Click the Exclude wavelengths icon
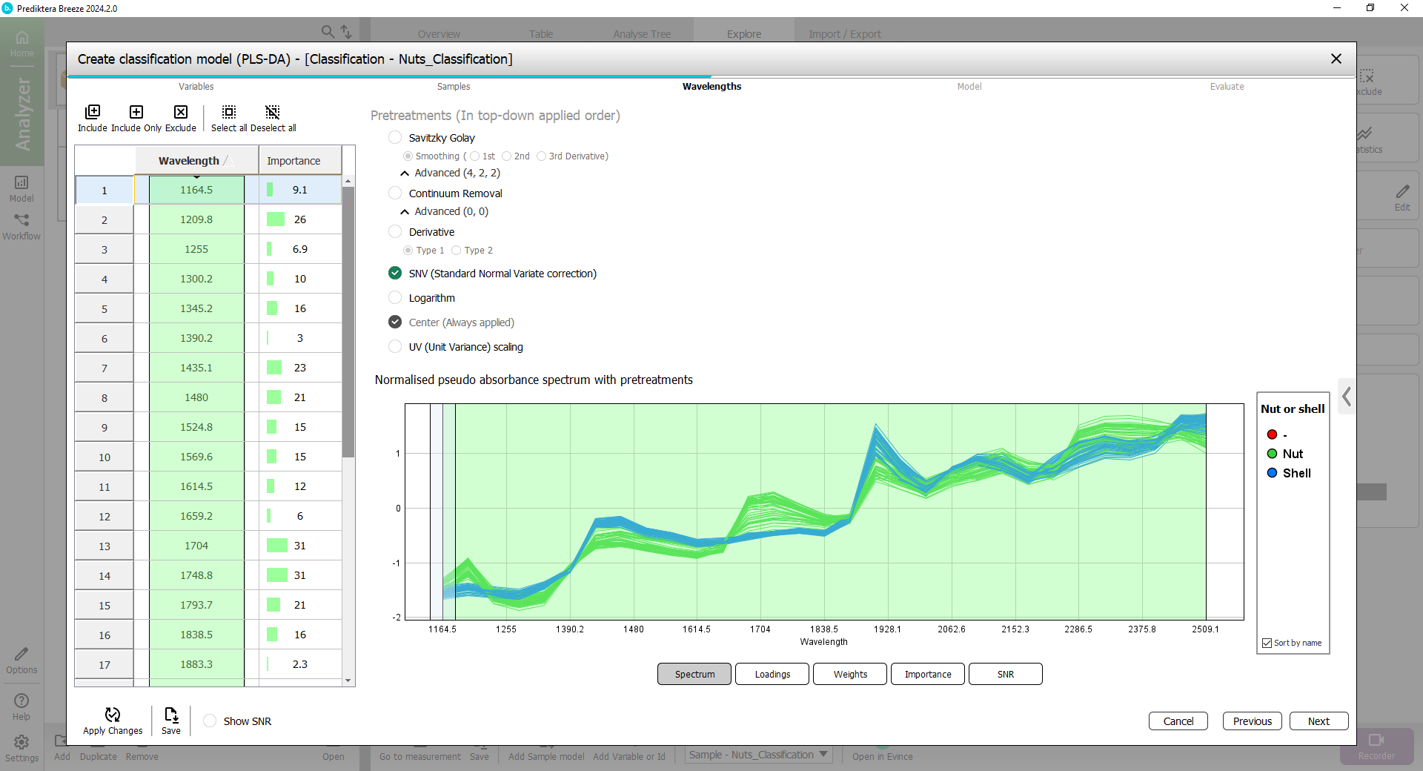Image resolution: width=1423 pixels, height=771 pixels. coord(181,113)
